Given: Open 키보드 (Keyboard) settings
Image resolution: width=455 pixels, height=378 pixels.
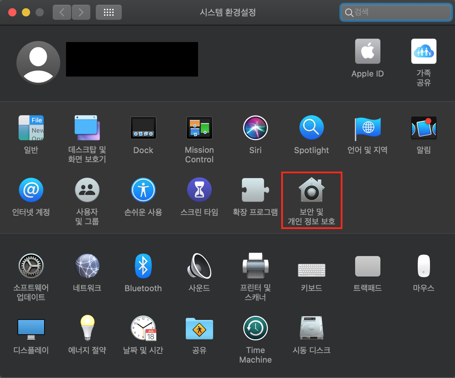Looking at the screenshot, I should point(311,270).
